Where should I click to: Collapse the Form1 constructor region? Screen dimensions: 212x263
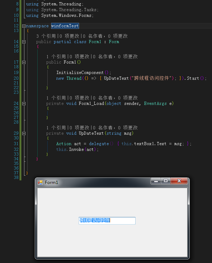click(24, 62)
